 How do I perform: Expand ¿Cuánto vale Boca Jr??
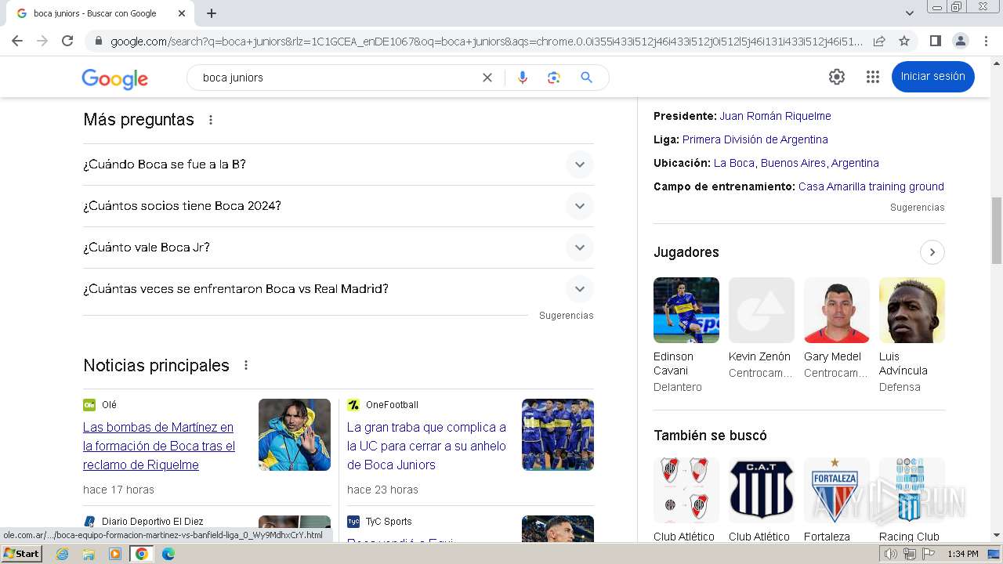(338, 248)
